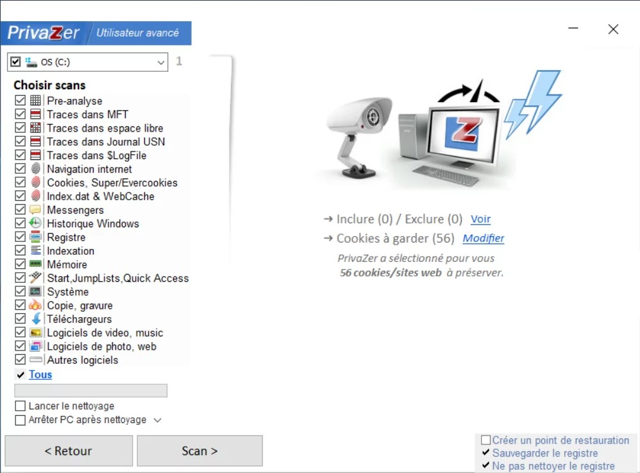Uncheck the Téléchargeurs checkbox
Image resolution: width=640 pixels, height=473 pixels.
pyautogui.click(x=20, y=318)
